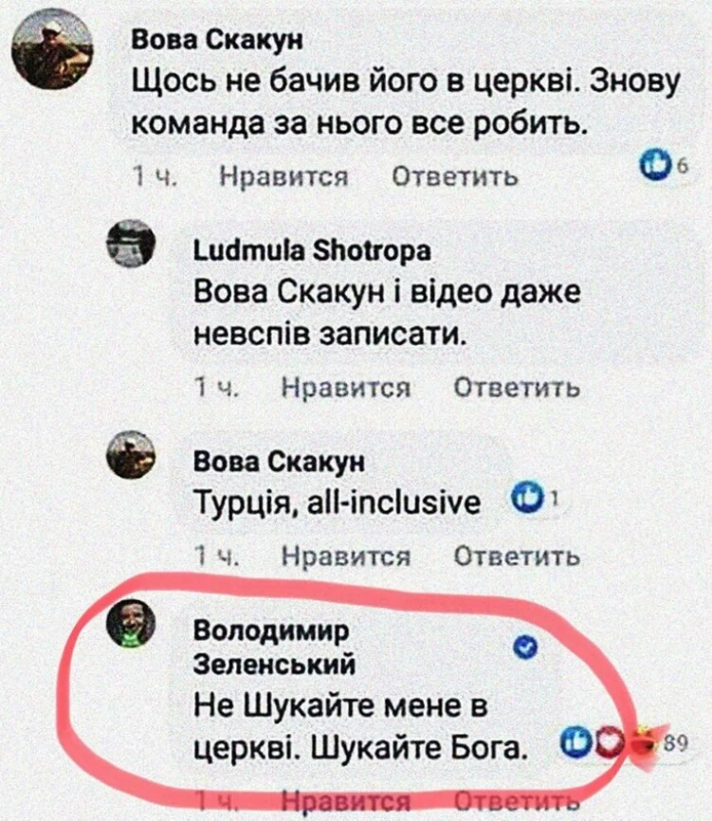Click Ответить under the first comment
The width and height of the screenshot is (712, 821).
455,176
